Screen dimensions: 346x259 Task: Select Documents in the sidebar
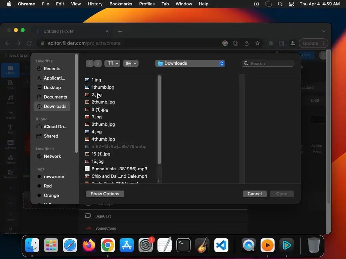click(x=52, y=97)
